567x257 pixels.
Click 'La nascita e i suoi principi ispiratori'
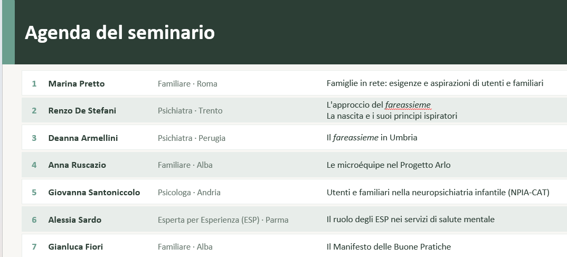(x=392, y=116)
